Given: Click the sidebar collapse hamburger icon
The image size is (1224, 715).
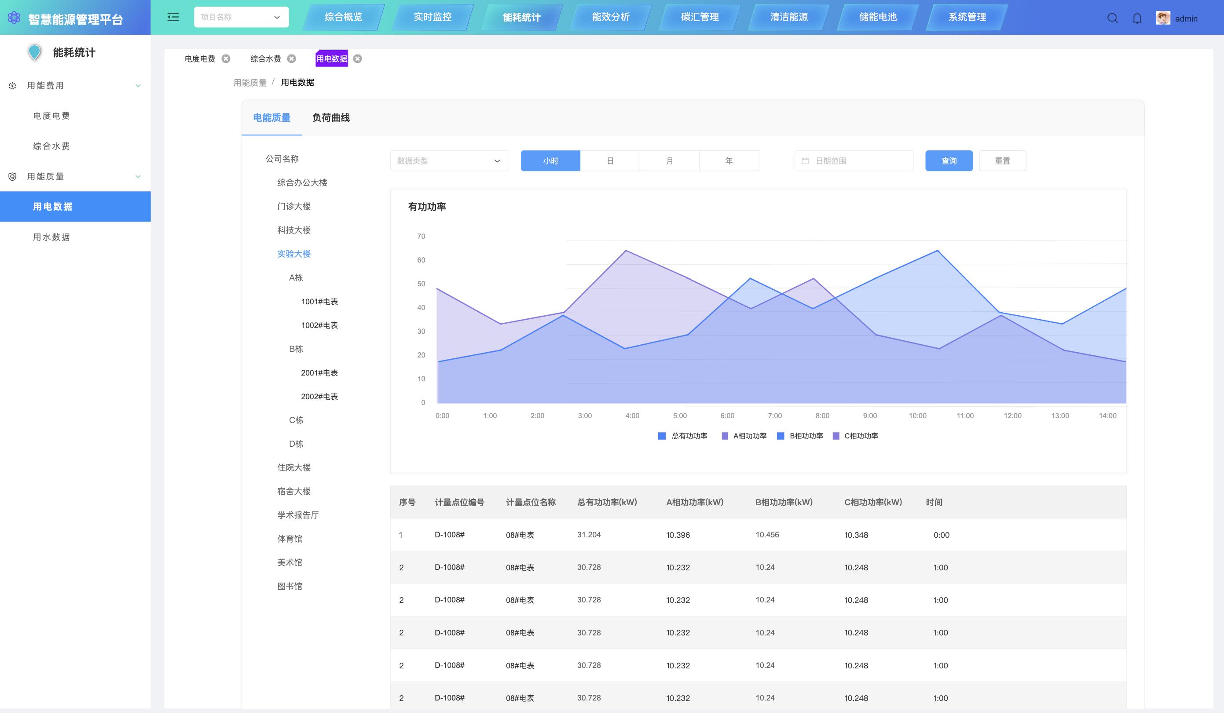Looking at the screenshot, I should [x=173, y=18].
